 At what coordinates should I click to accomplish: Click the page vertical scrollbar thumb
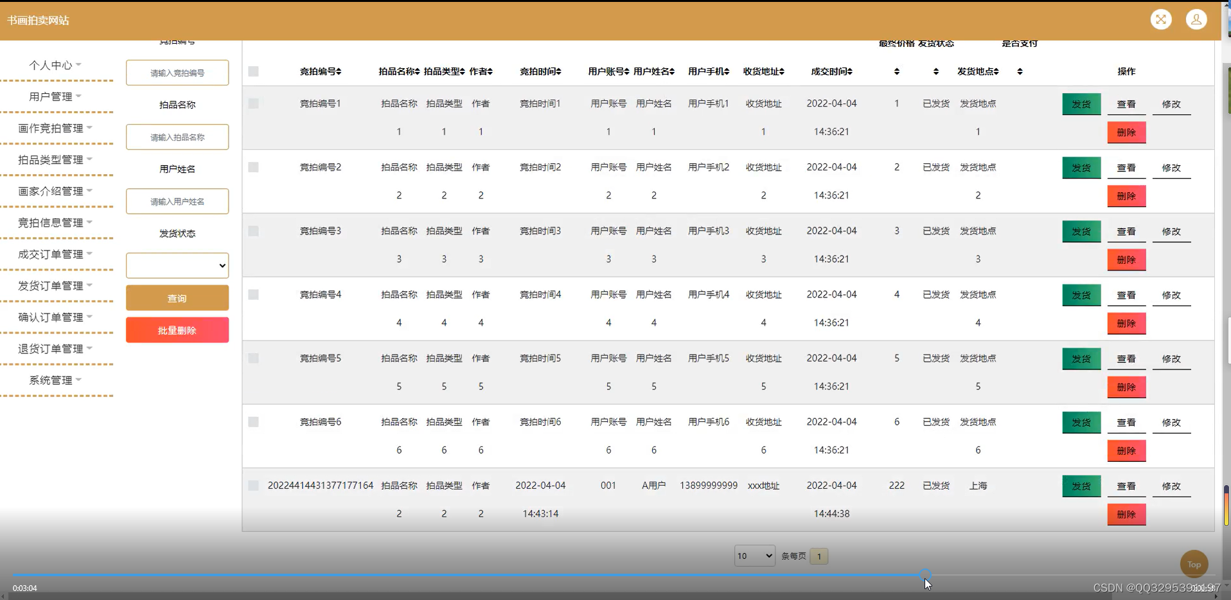point(1227,506)
